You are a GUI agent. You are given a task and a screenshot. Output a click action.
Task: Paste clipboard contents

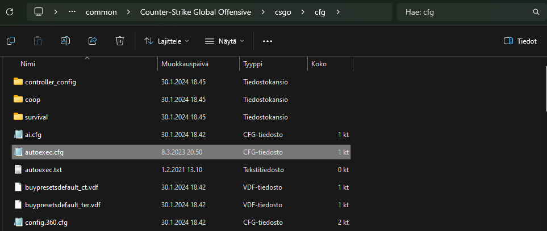pos(38,41)
